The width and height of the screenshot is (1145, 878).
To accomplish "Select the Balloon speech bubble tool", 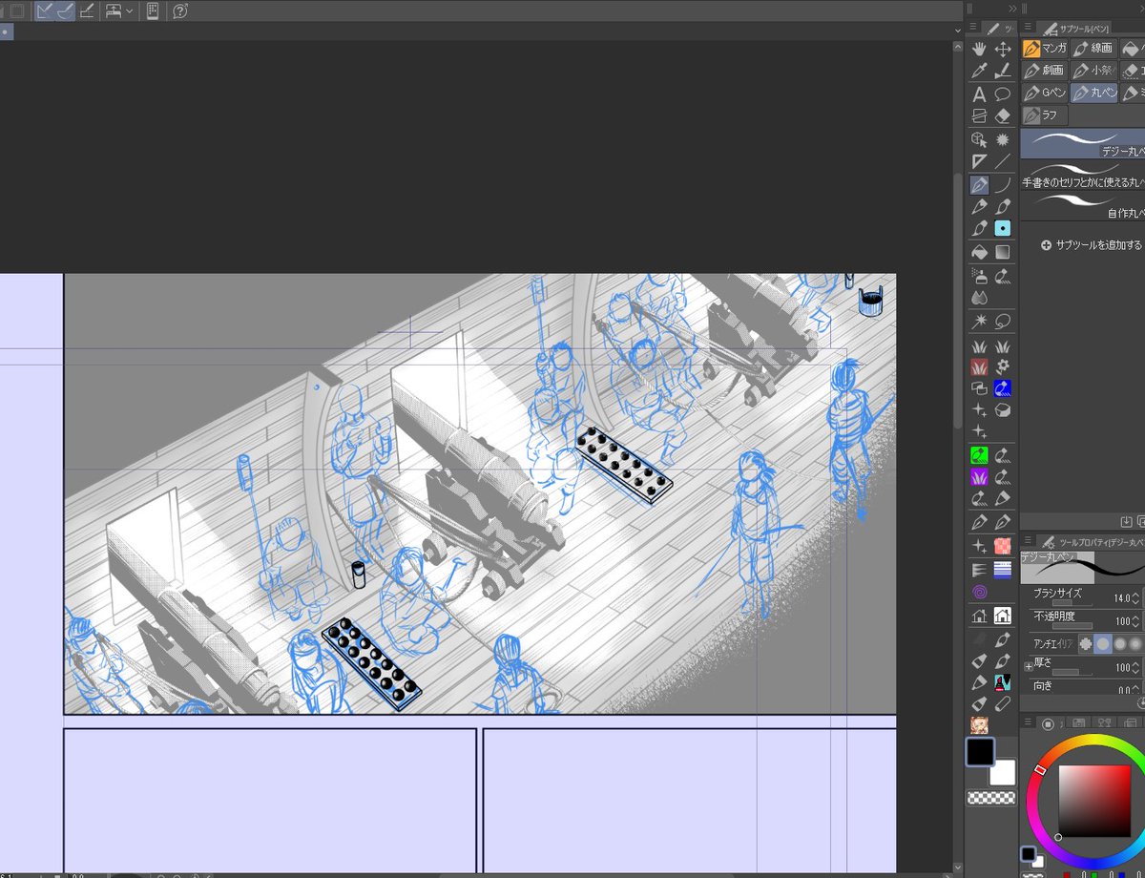I will point(1003,94).
